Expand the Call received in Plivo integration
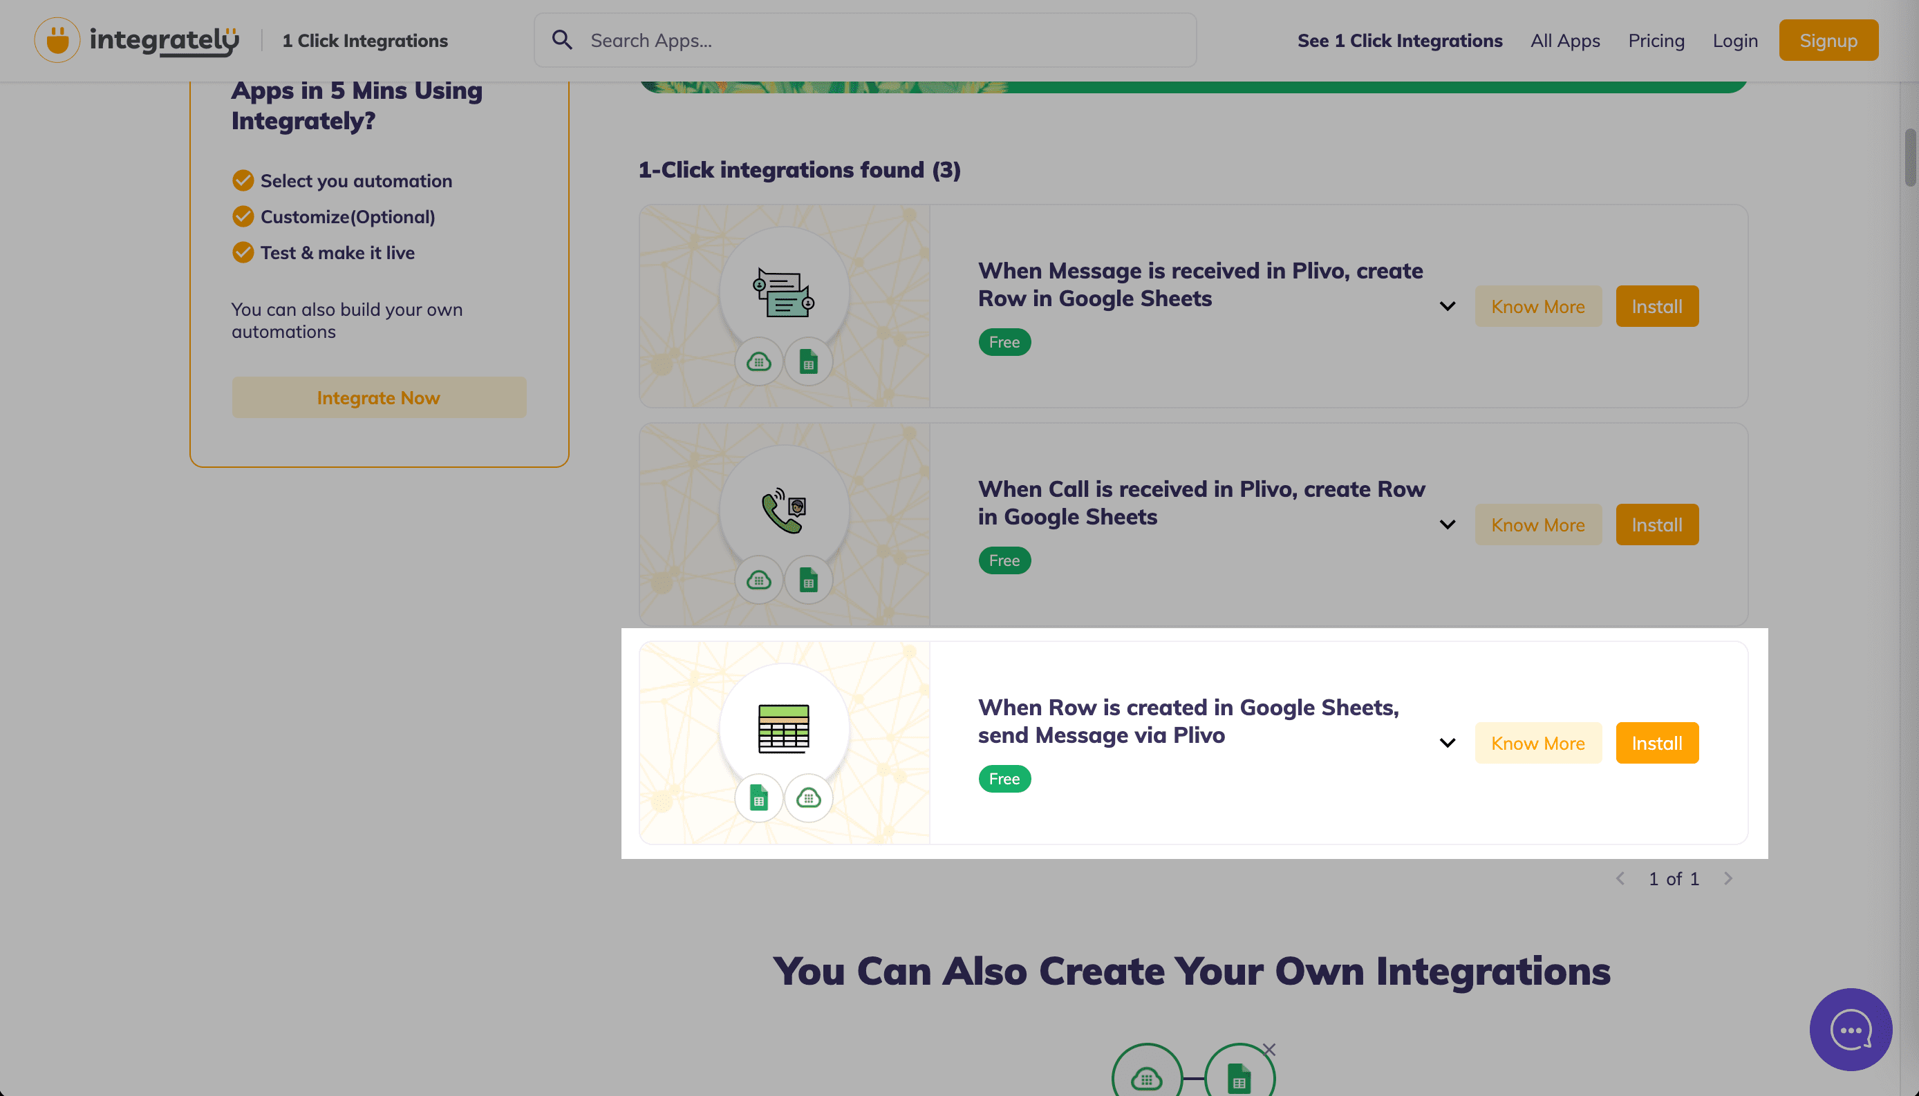 click(1447, 525)
